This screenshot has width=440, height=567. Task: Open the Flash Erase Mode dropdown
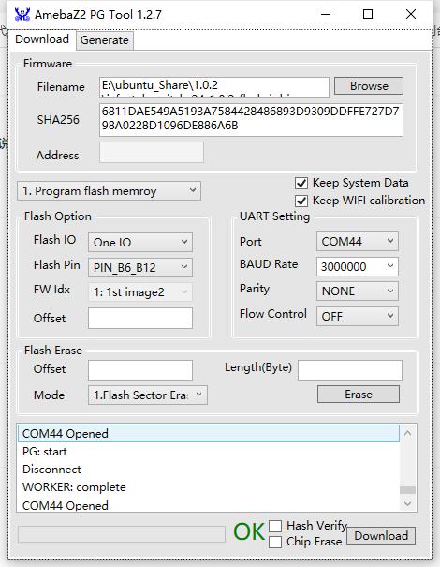click(148, 395)
